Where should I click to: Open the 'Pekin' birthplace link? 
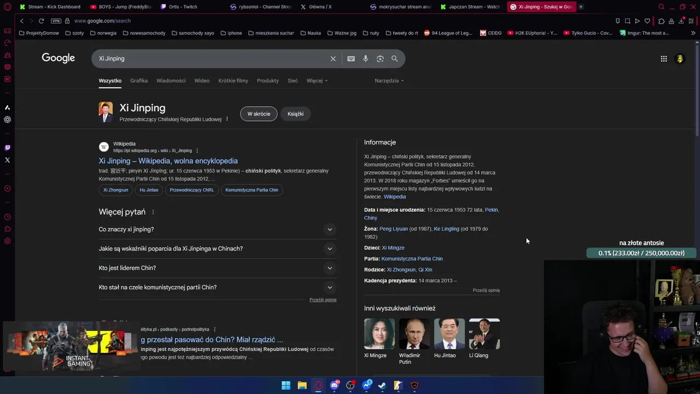[491, 210]
